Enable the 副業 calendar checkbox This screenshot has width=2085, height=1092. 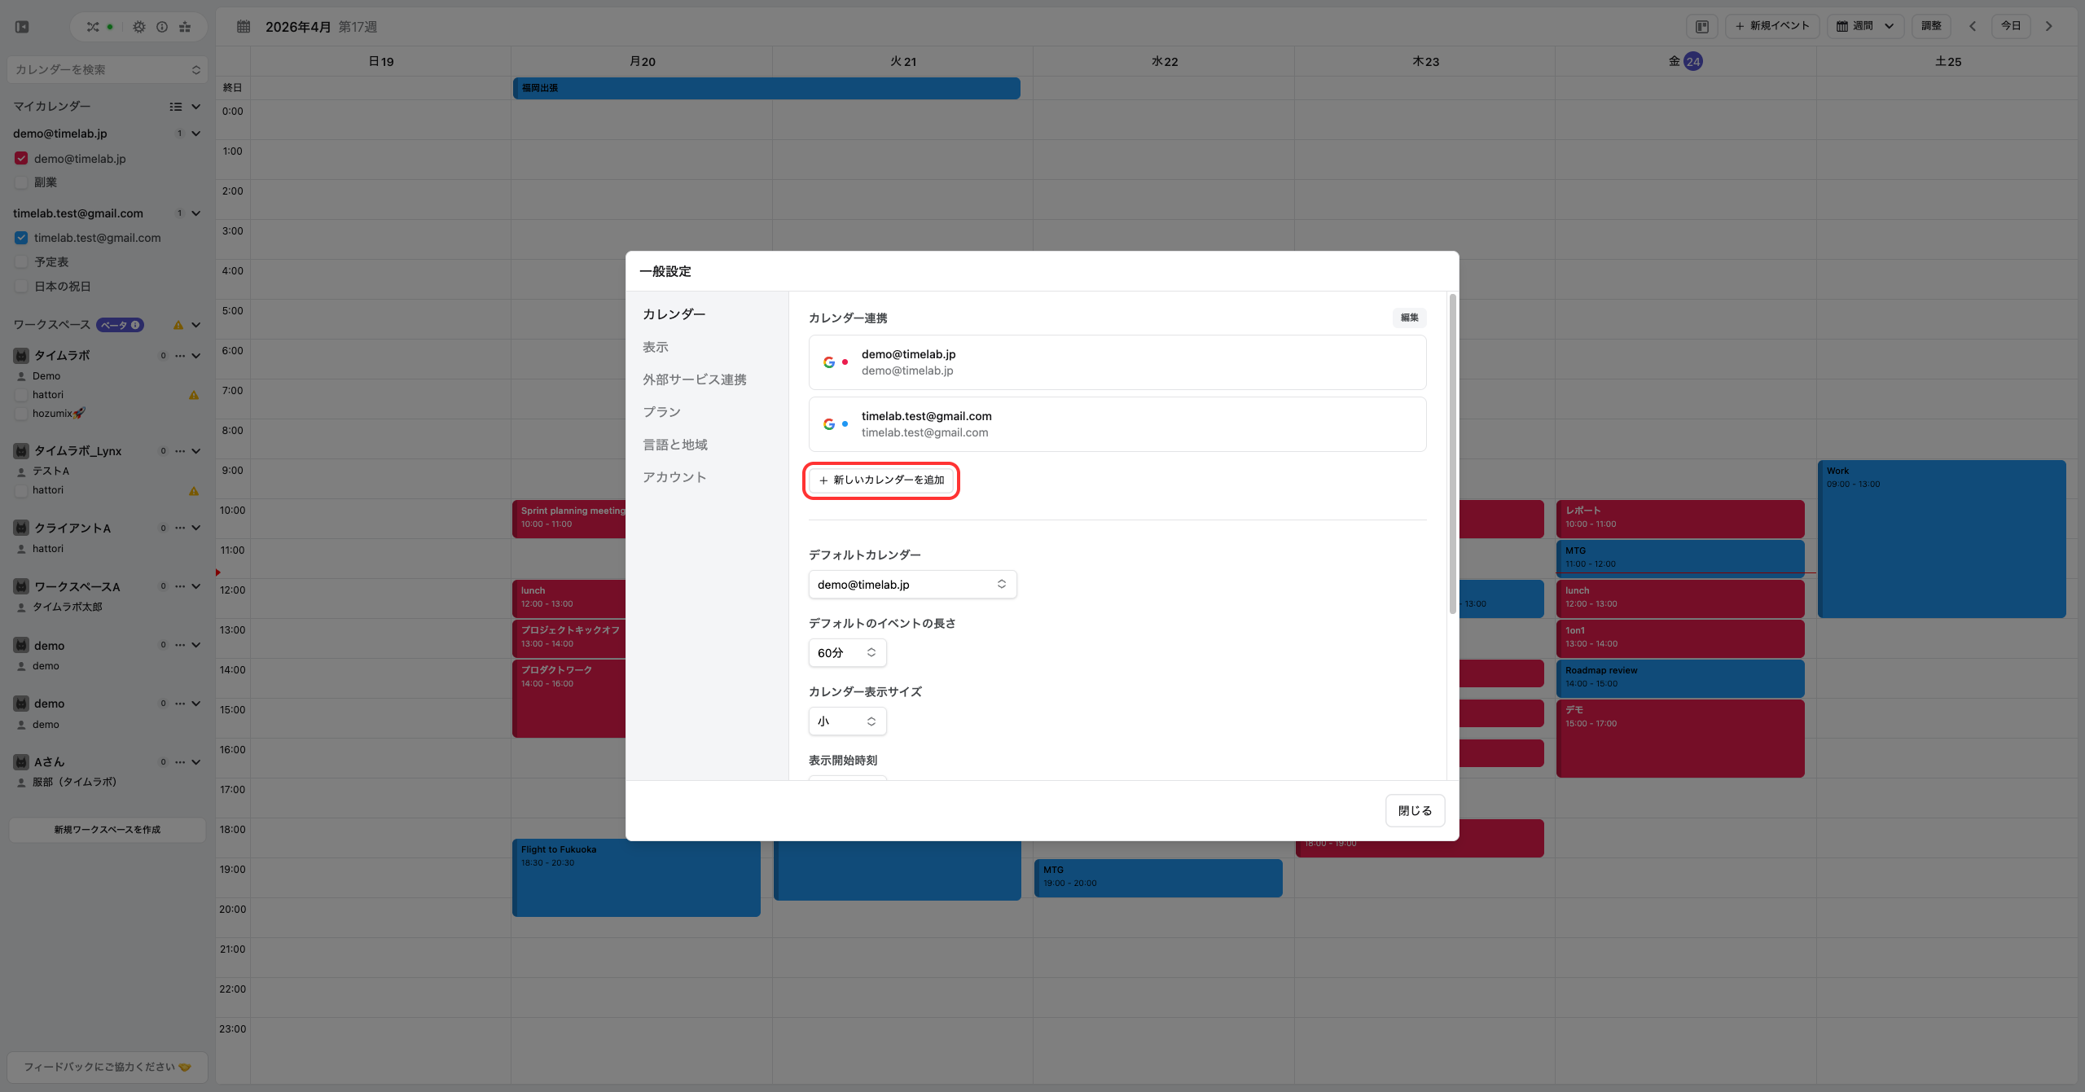pos(21,182)
